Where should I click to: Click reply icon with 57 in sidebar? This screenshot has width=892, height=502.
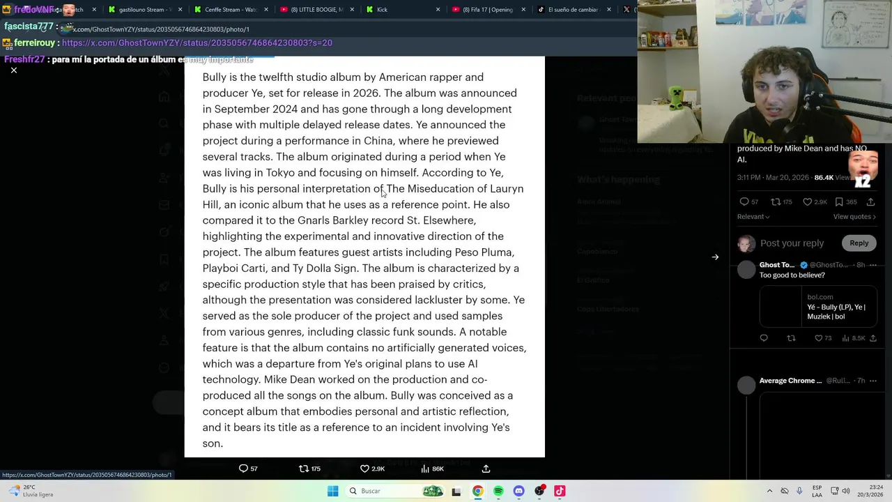749,201
